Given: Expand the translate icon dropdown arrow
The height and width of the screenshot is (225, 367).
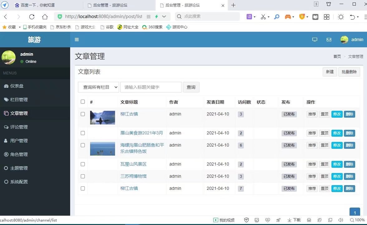Looking at the screenshot, I should [254, 17].
